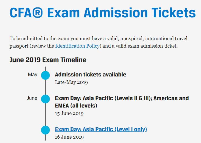This screenshot has height=143, width=201.
Task: Click the 16 June 2019 date text
Action: click(x=69, y=137)
